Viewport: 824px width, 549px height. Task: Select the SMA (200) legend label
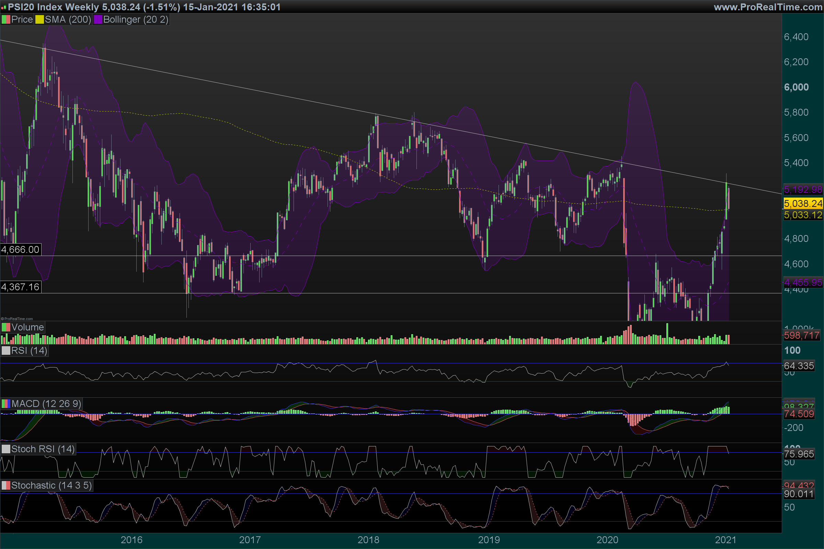point(68,20)
